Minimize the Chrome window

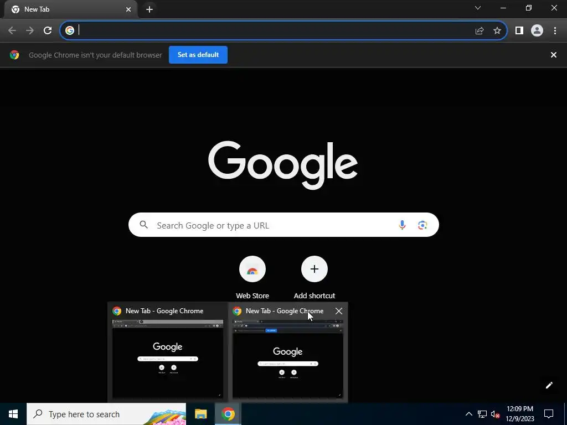(x=503, y=8)
